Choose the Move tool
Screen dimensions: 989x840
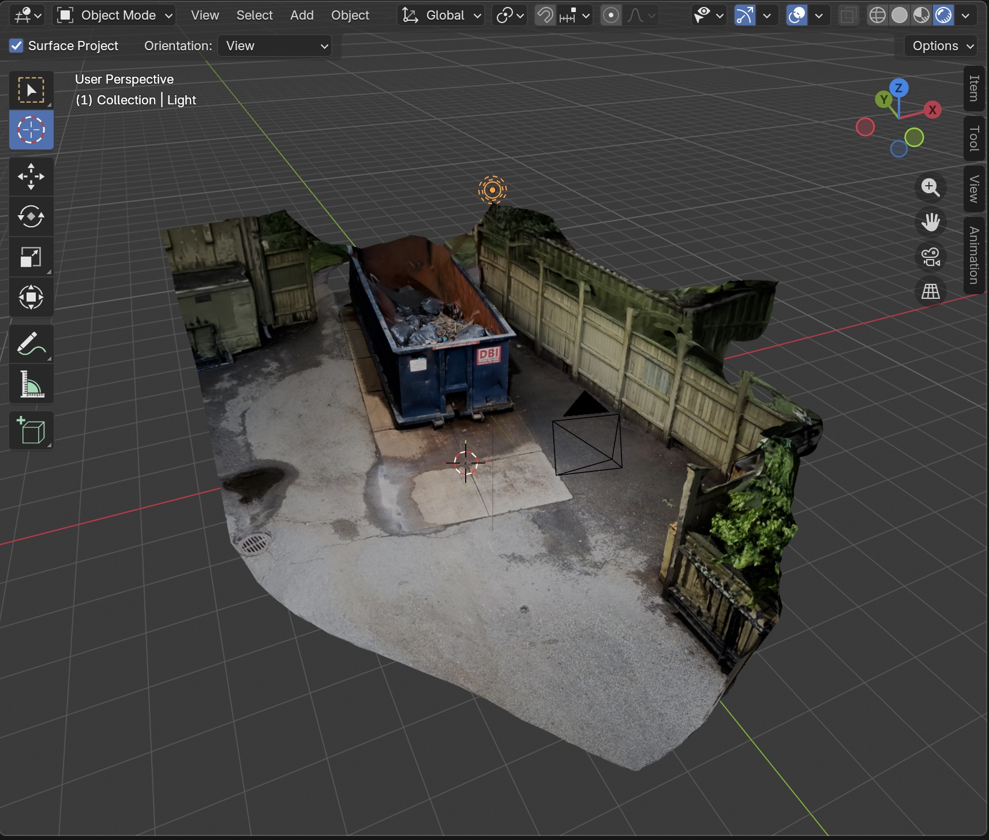point(31,177)
